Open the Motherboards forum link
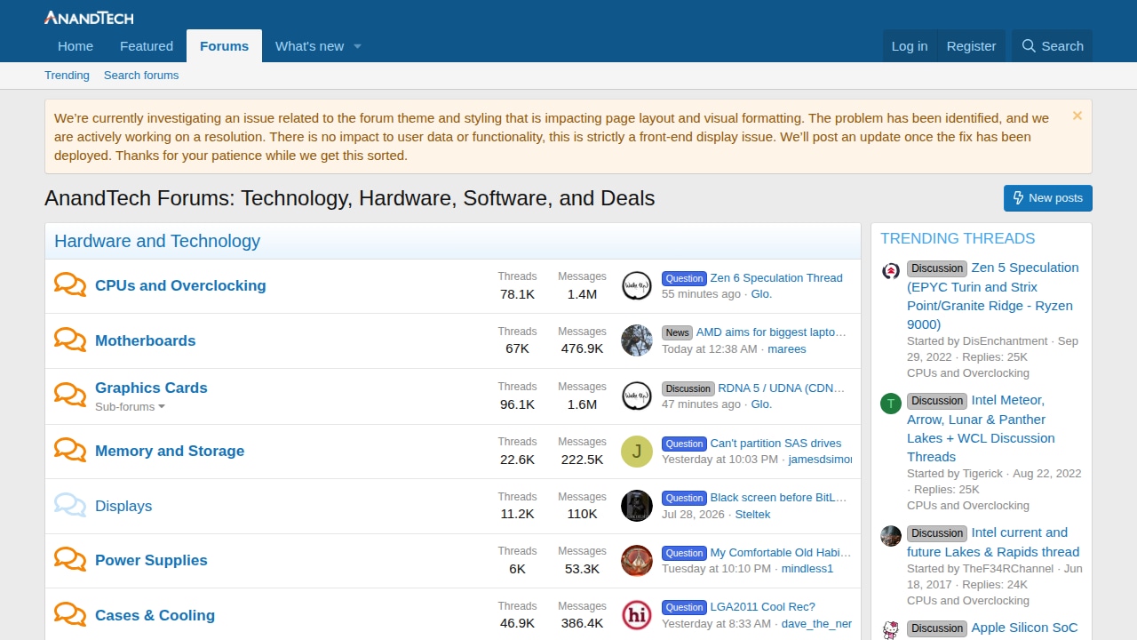1137x640 pixels. [x=145, y=340]
